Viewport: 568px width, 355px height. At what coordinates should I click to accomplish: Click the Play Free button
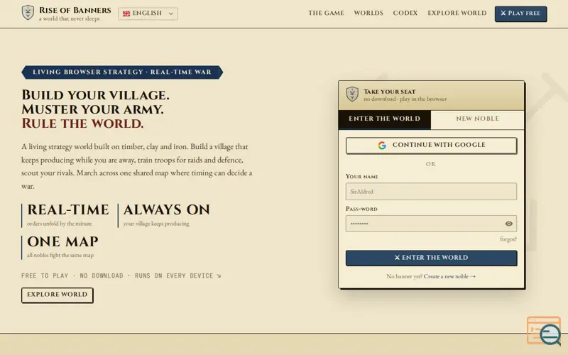520,13
